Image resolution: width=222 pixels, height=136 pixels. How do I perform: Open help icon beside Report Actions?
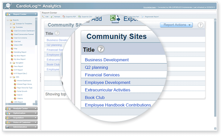[200, 25]
